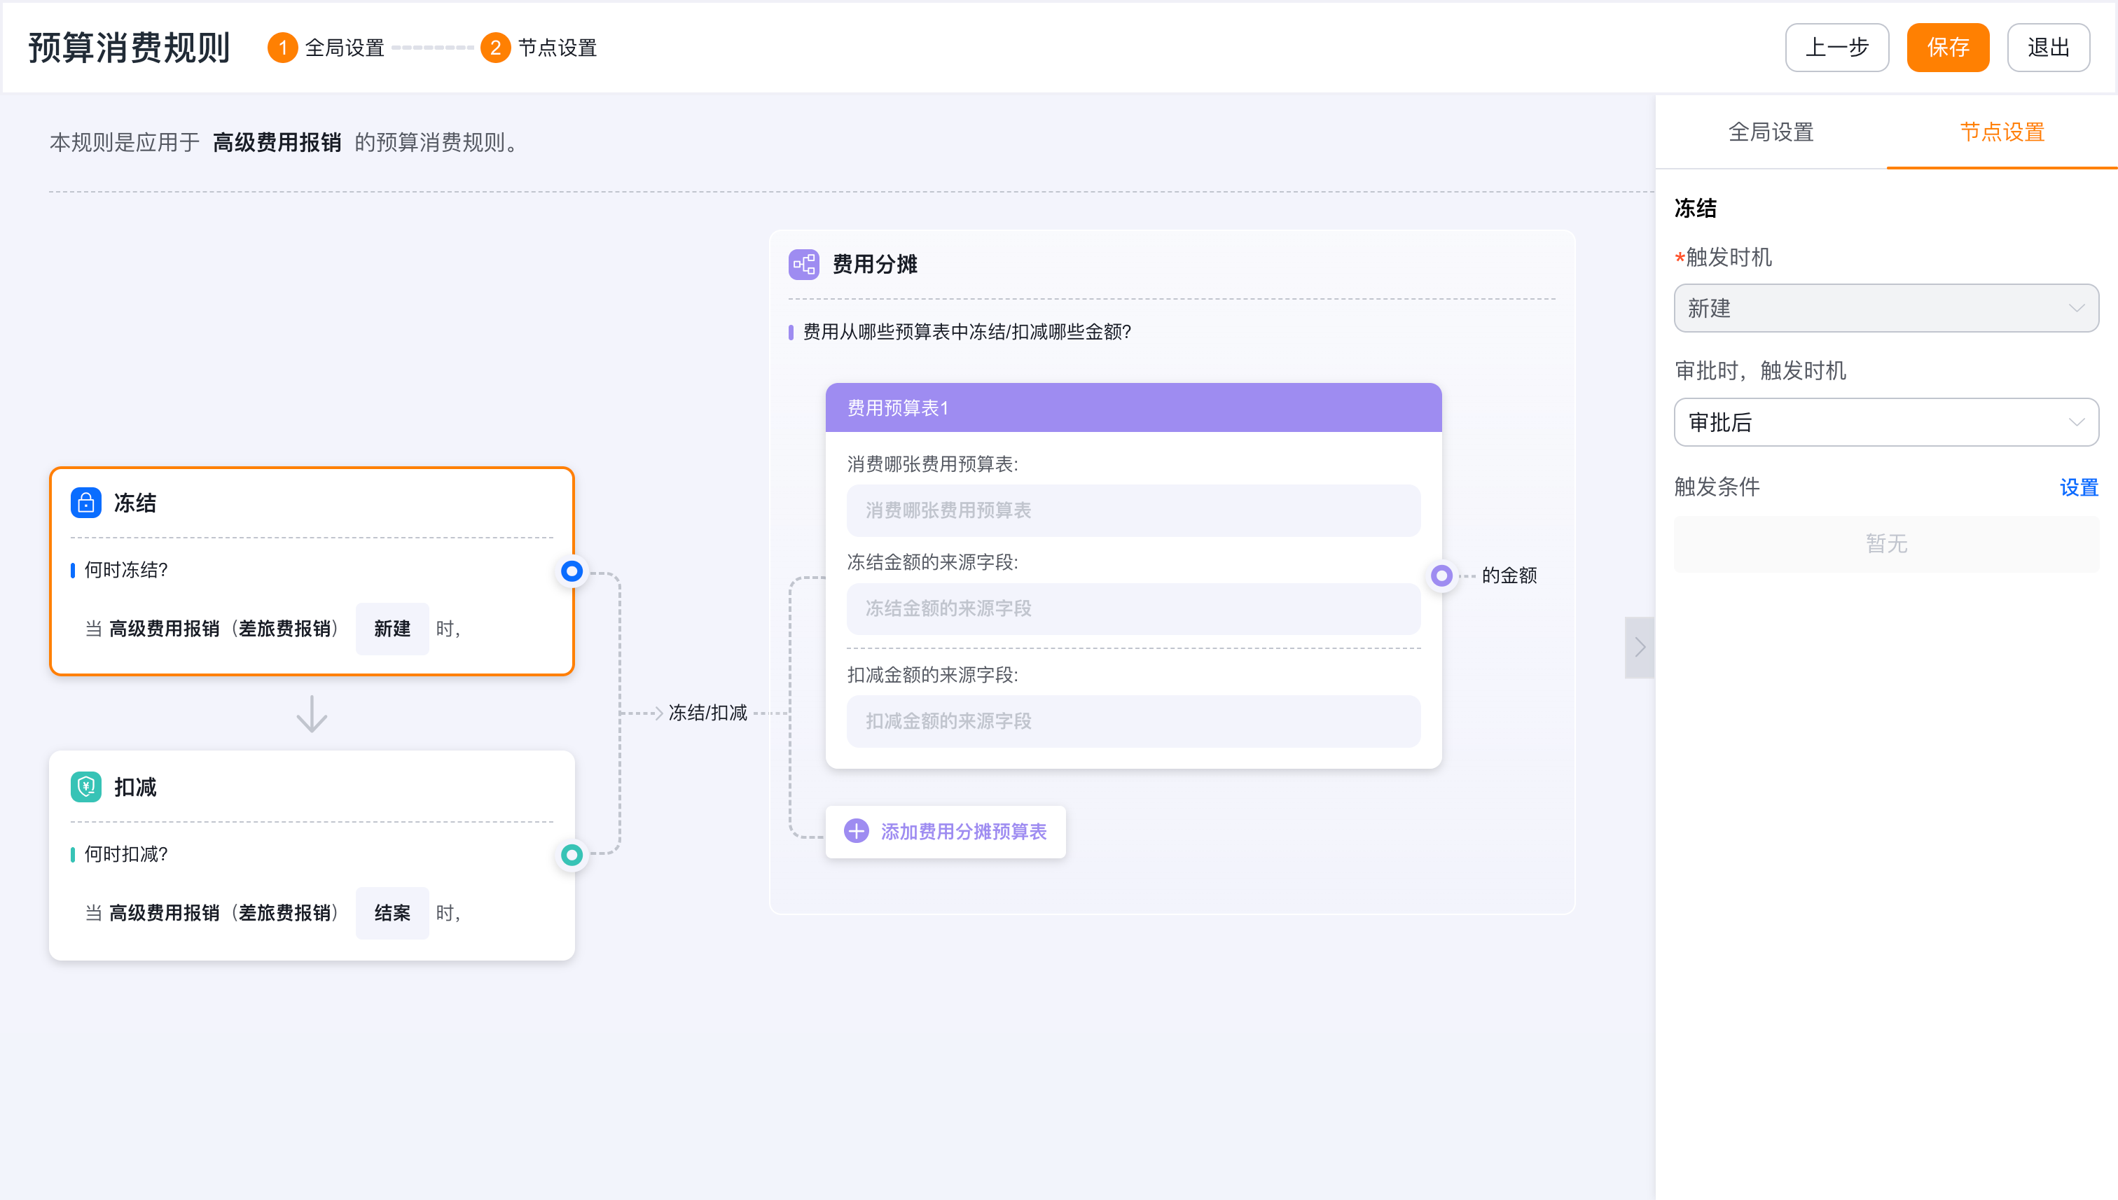Collapse the right settings panel with arrow
Screen dimensions: 2118x1200
click(x=1640, y=648)
